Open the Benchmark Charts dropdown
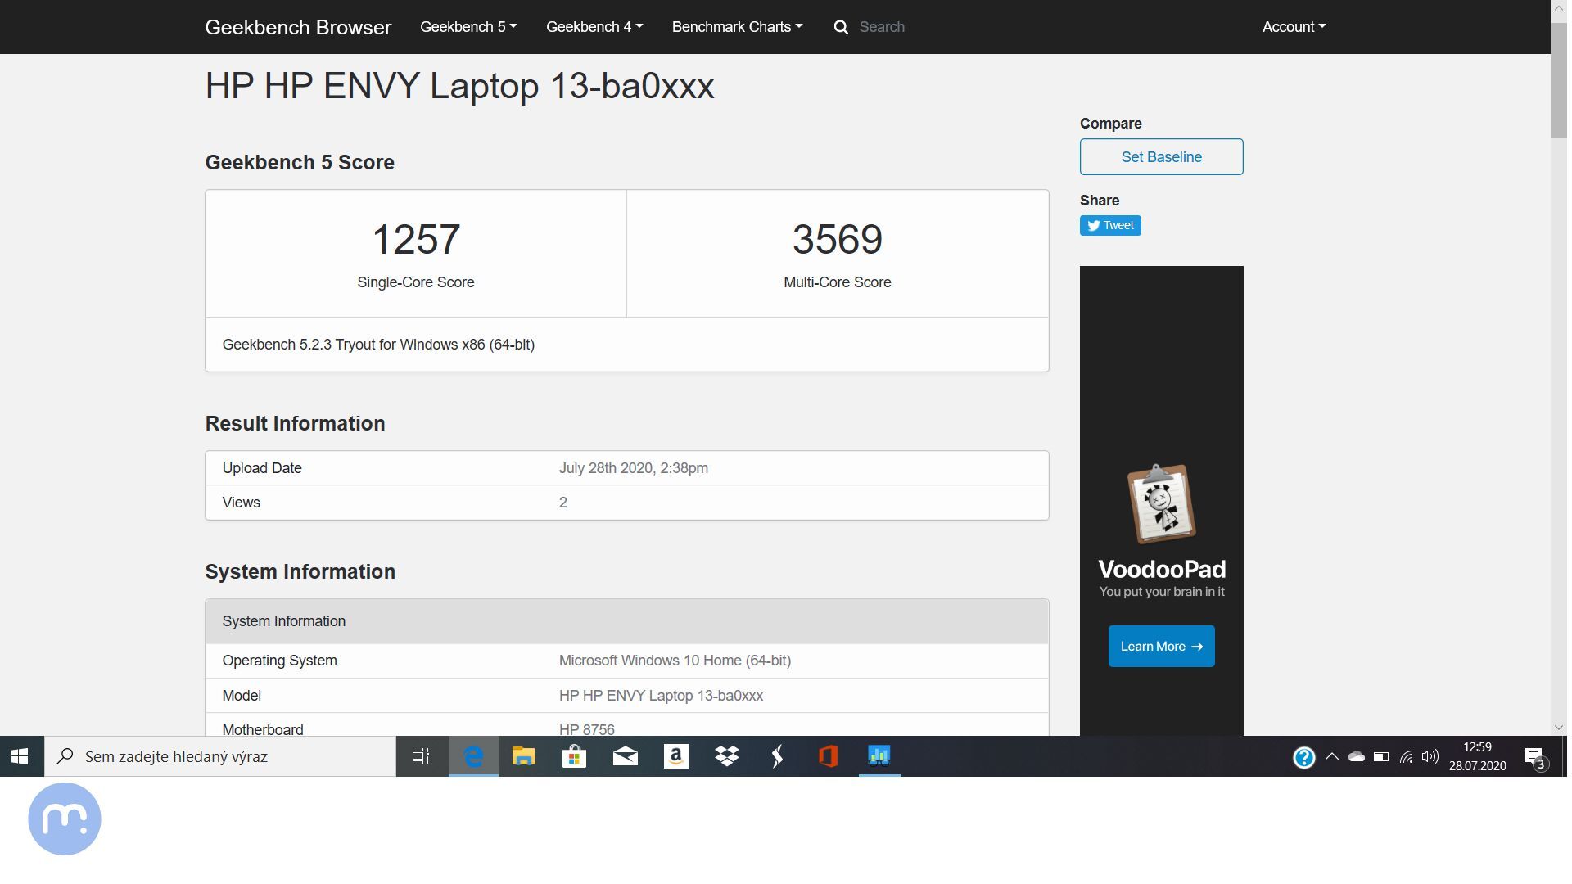 [x=735, y=26]
